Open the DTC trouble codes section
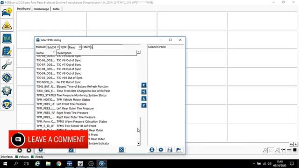Screen dimensions: 299x168 (7, 25)
